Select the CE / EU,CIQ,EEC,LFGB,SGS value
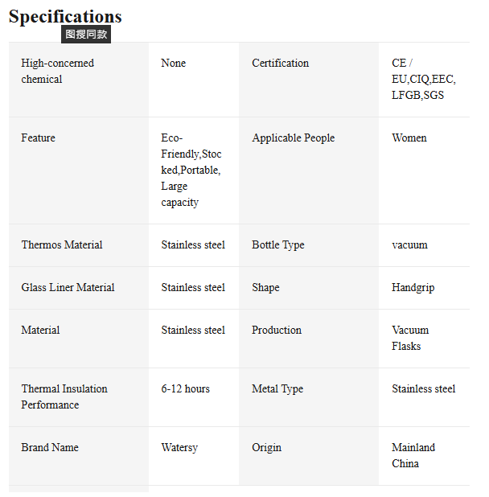Viewport: 489px width, 497px height. click(423, 80)
